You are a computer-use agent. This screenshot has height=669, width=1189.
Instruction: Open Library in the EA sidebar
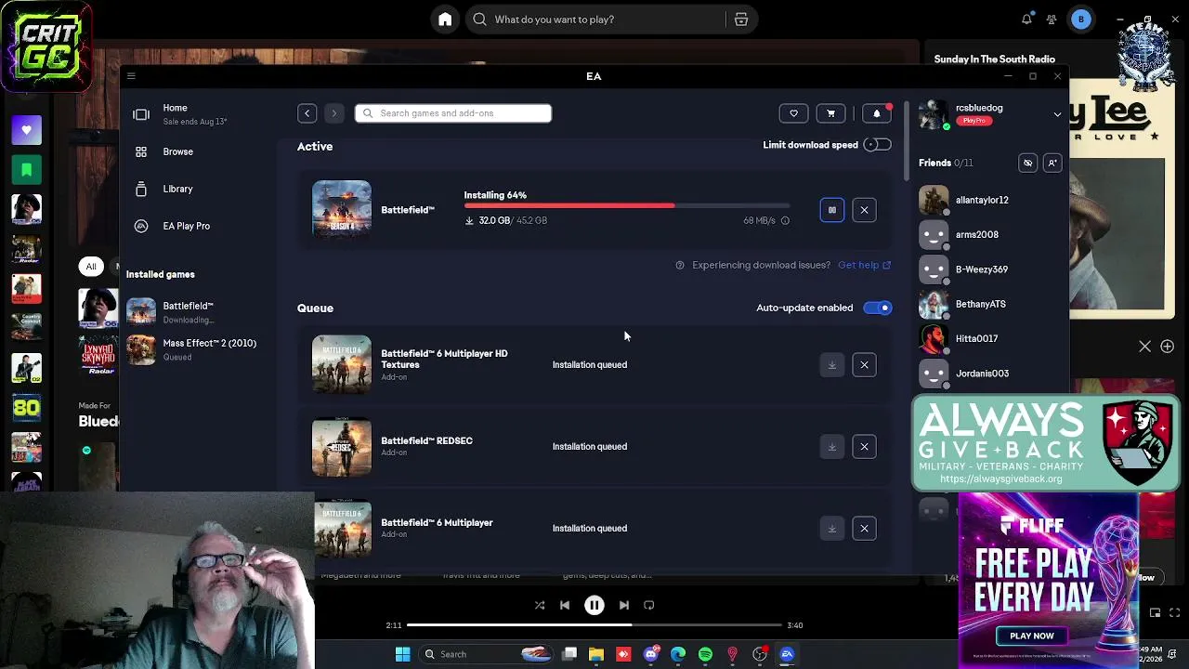[178, 189]
